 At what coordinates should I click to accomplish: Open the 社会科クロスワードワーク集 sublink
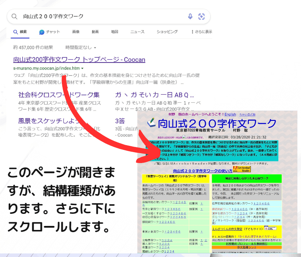[59, 95]
